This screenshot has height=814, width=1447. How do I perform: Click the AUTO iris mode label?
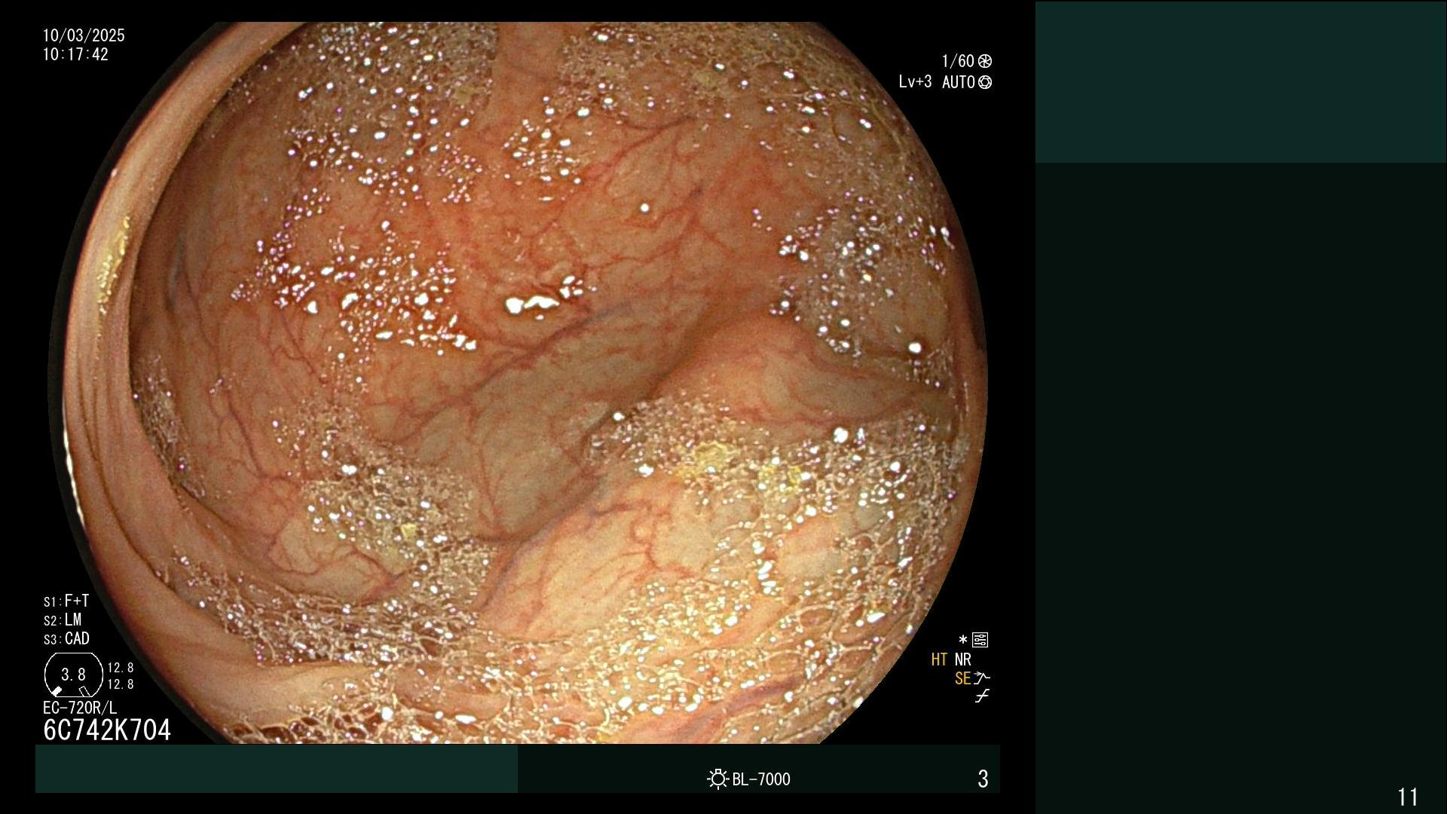point(959,82)
